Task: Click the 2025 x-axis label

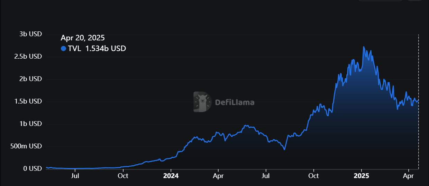Action: (x=361, y=176)
